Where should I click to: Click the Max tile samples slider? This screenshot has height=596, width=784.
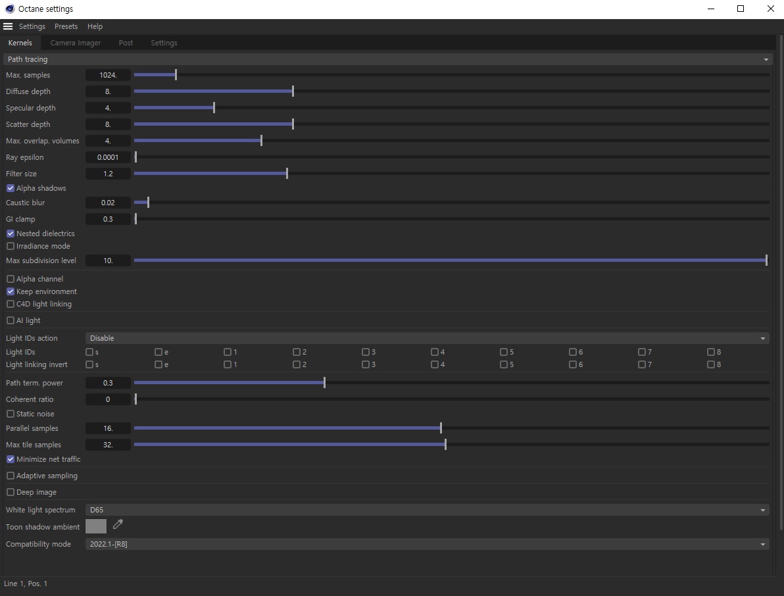click(x=451, y=445)
